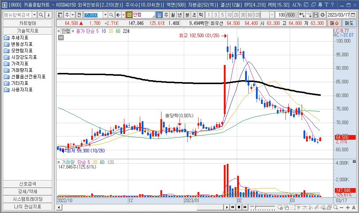Click the chart window cascade icon at bottom

(287, 208)
